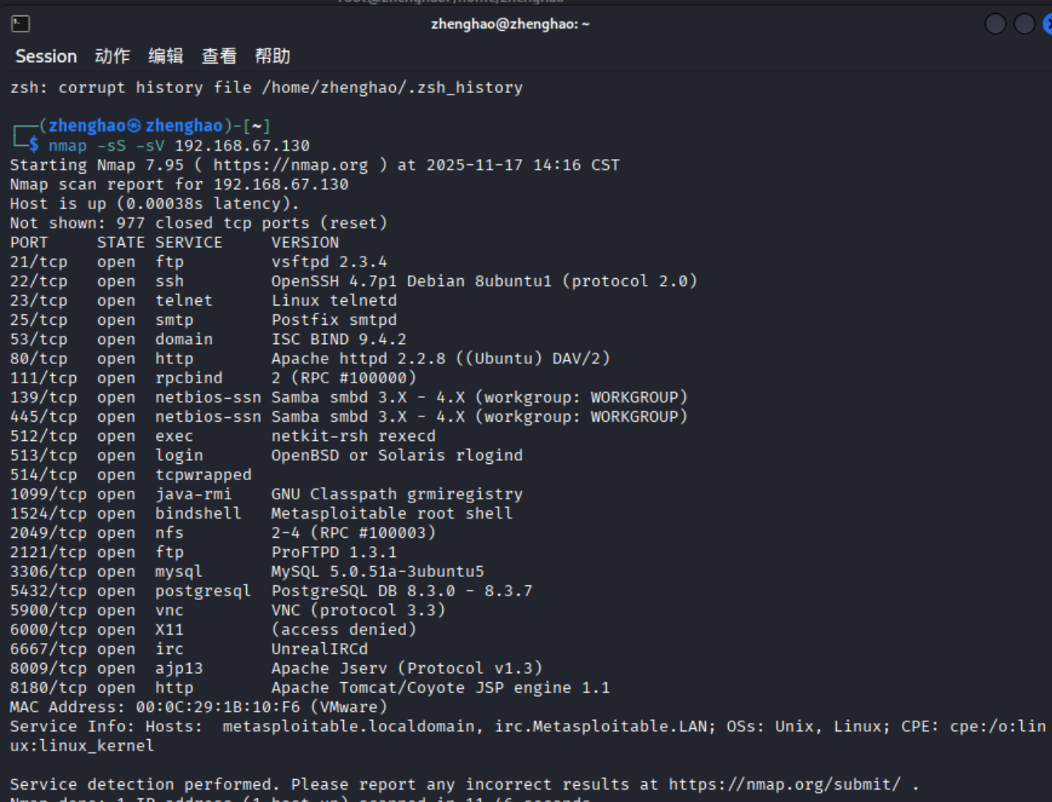Click the window title zhenghao@zhenghao: ~

(x=511, y=24)
